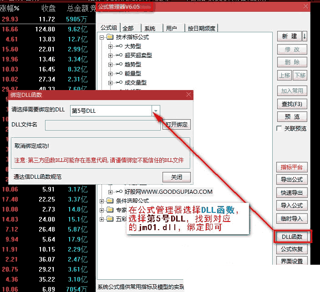320x292 pixels.
Task: Select the 技术指标公式 folder icon
Action: [x=110, y=37]
